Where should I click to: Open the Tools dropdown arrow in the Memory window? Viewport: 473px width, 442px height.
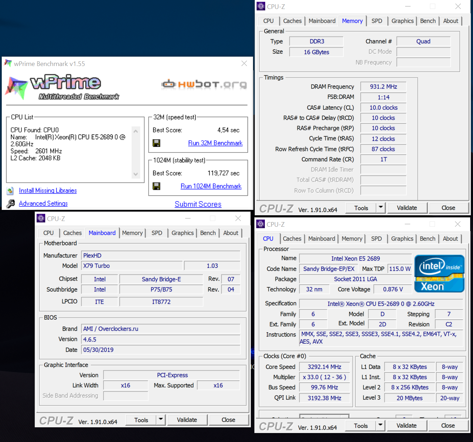pyautogui.click(x=381, y=208)
